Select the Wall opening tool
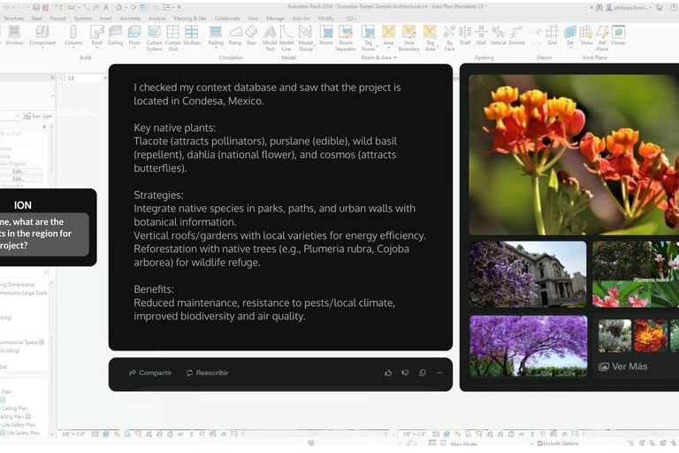The image size is (679, 453). click(481, 35)
